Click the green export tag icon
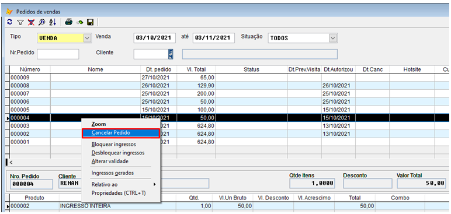Image resolution: width=451 pixels, height=214 pixels. pyautogui.click(x=79, y=22)
